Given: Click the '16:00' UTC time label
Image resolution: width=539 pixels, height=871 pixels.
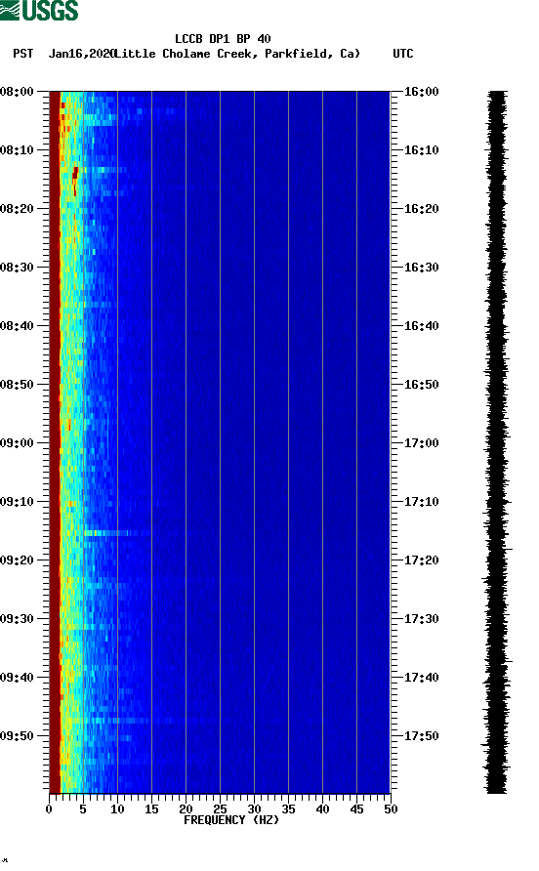Looking at the screenshot, I should (x=421, y=92).
